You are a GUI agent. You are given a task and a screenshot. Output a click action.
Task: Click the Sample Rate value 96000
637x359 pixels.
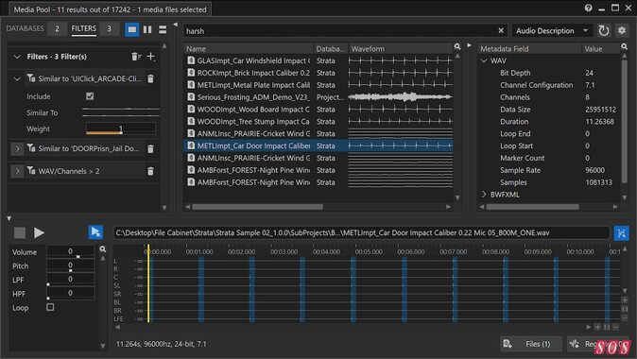click(x=594, y=170)
